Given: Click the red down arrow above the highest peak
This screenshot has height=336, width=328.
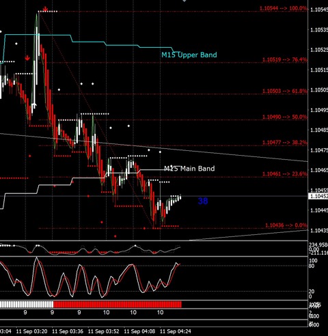Looking at the screenshot, I should tap(46, 9).
